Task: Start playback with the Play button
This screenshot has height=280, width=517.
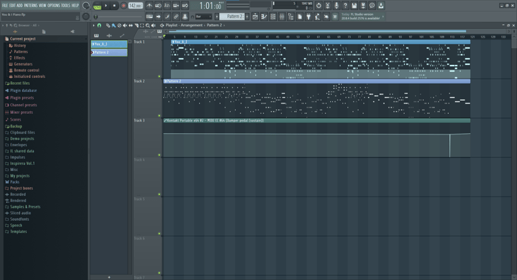Action: tap(106, 6)
